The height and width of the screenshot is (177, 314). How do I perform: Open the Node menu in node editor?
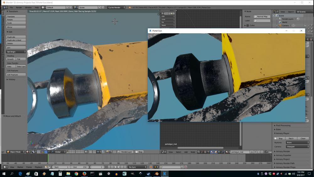point(192,152)
